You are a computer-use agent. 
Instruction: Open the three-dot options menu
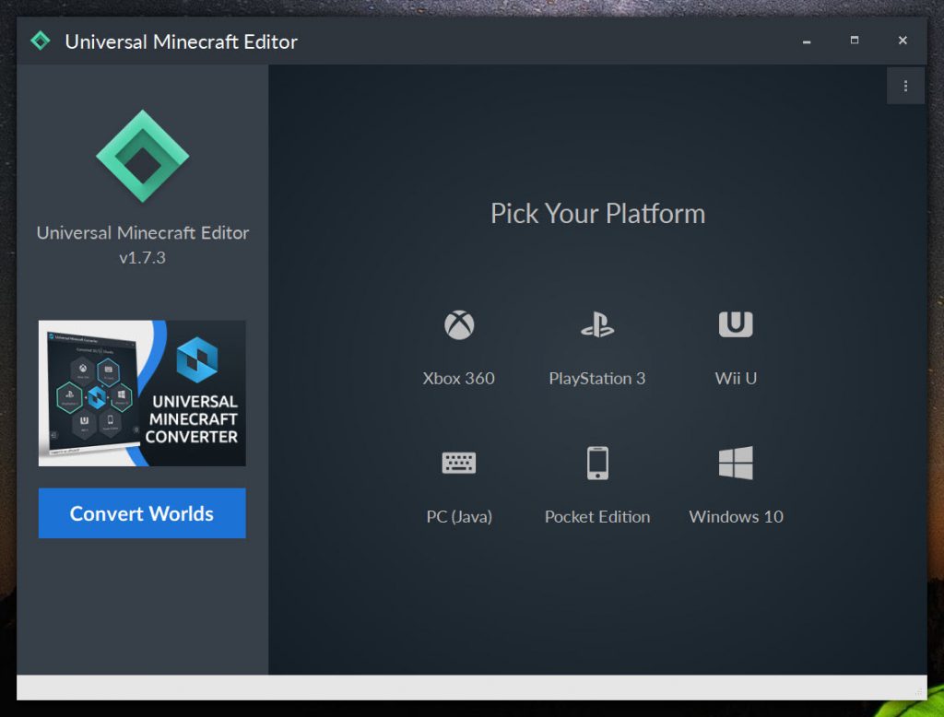(x=905, y=86)
